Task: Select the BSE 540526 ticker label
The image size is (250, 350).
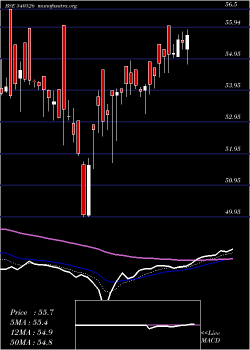Action: (20, 6)
